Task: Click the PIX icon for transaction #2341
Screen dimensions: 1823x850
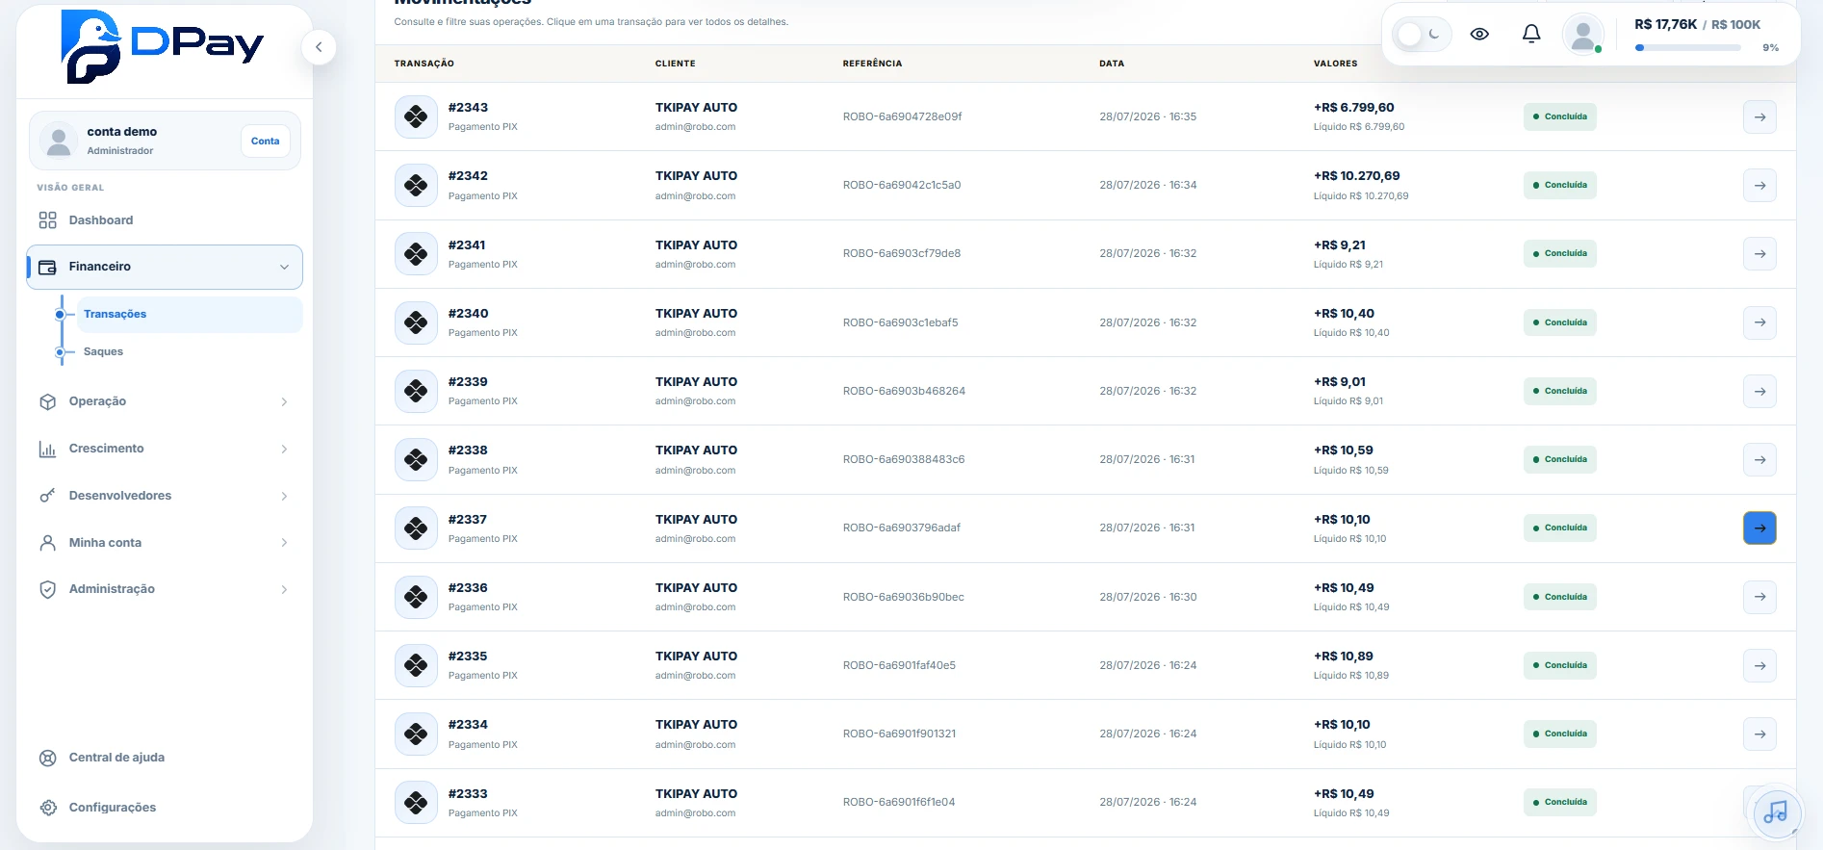Action: pos(416,253)
